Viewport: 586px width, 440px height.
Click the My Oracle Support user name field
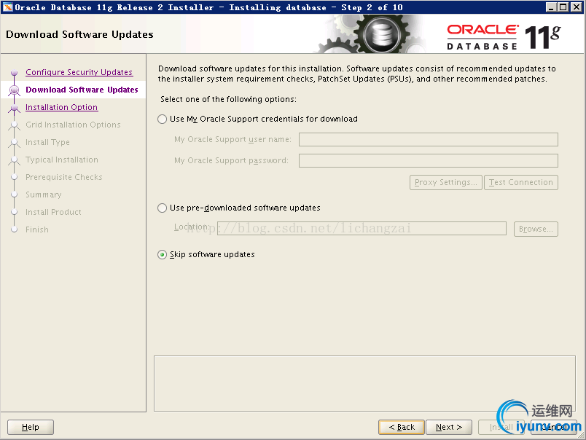pyautogui.click(x=429, y=140)
